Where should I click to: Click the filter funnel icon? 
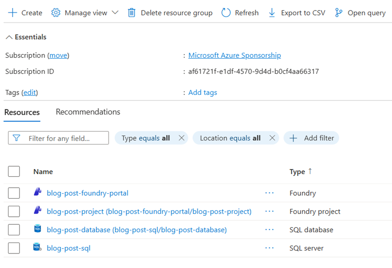click(x=16, y=138)
